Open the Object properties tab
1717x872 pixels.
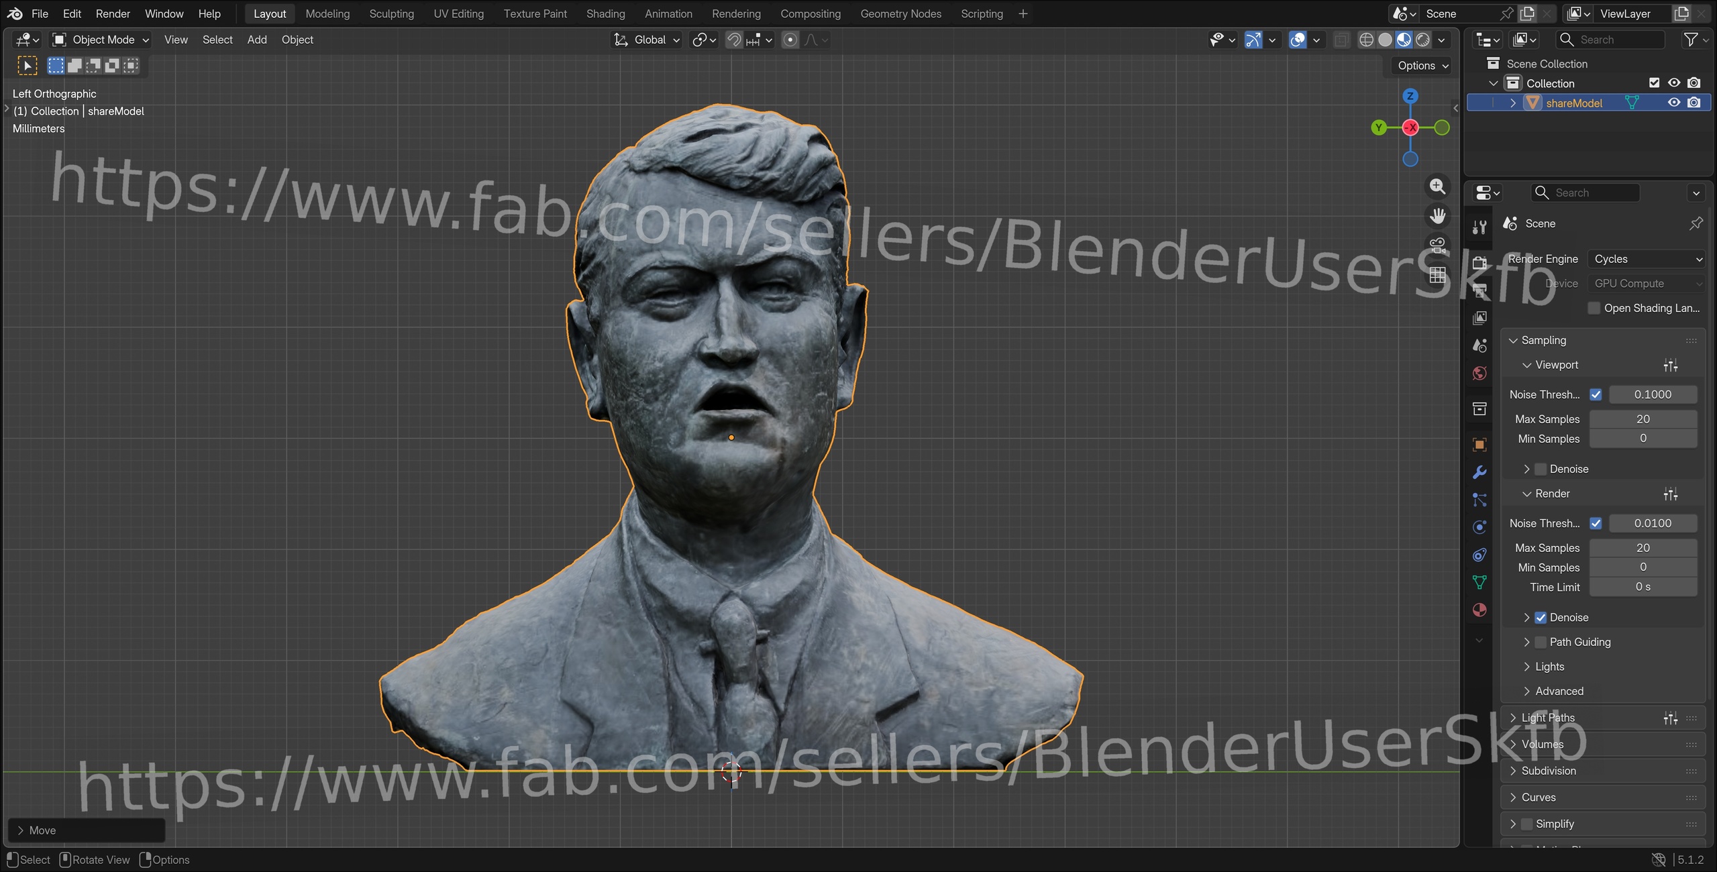coord(1479,444)
